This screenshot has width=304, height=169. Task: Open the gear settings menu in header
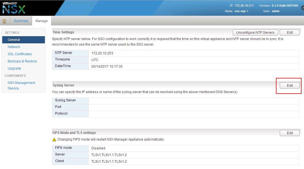click(302, 8)
